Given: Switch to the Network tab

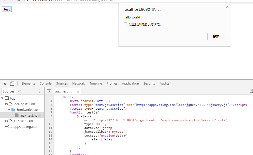Looking at the screenshot, I should [x=79, y=84].
